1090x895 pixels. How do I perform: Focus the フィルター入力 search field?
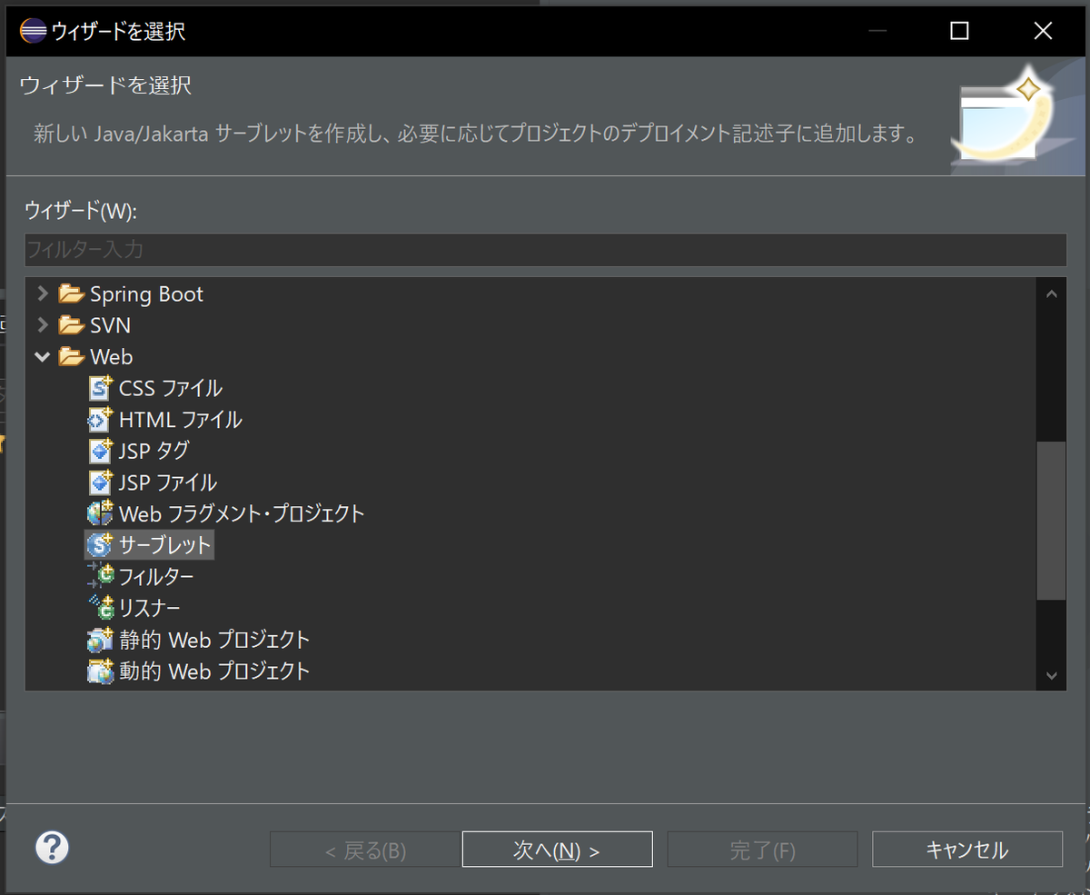(x=545, y=249)
